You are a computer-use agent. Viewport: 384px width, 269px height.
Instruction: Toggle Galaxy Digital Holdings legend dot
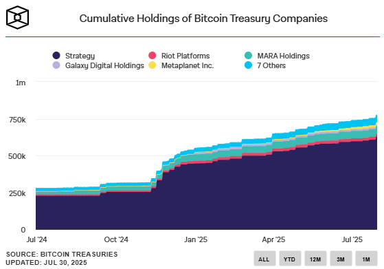coord(56,65)
